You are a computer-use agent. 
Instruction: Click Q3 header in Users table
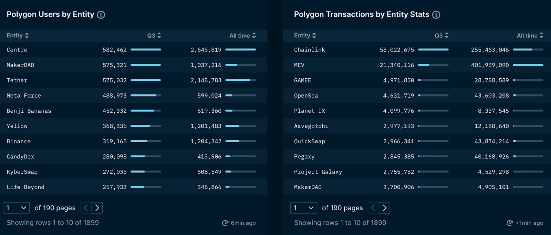151,35
